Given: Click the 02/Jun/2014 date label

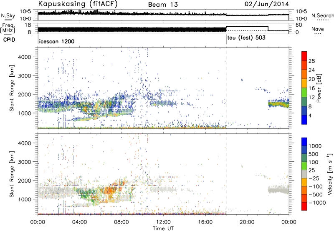Looking at the screenshot, I should coord(267,4).
